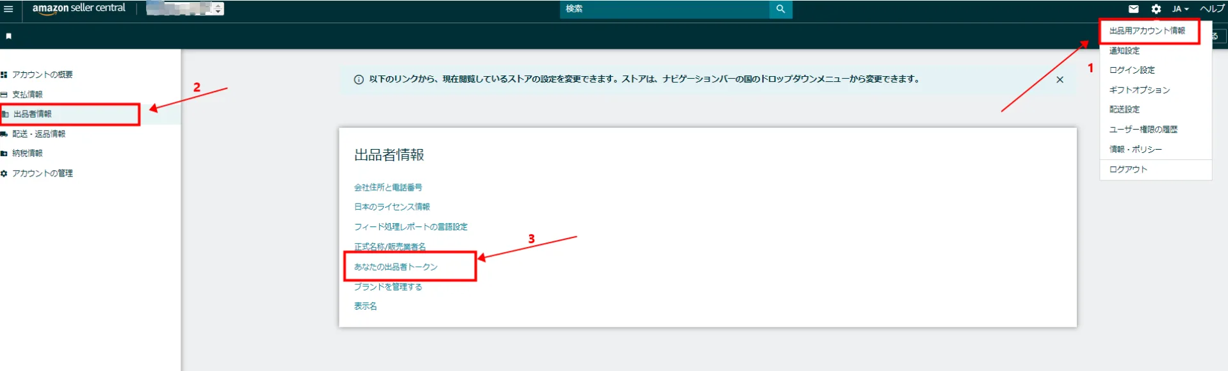Click the search magnifier button
The width and height of the screenshot is (1228, 371).
(780, 9)
